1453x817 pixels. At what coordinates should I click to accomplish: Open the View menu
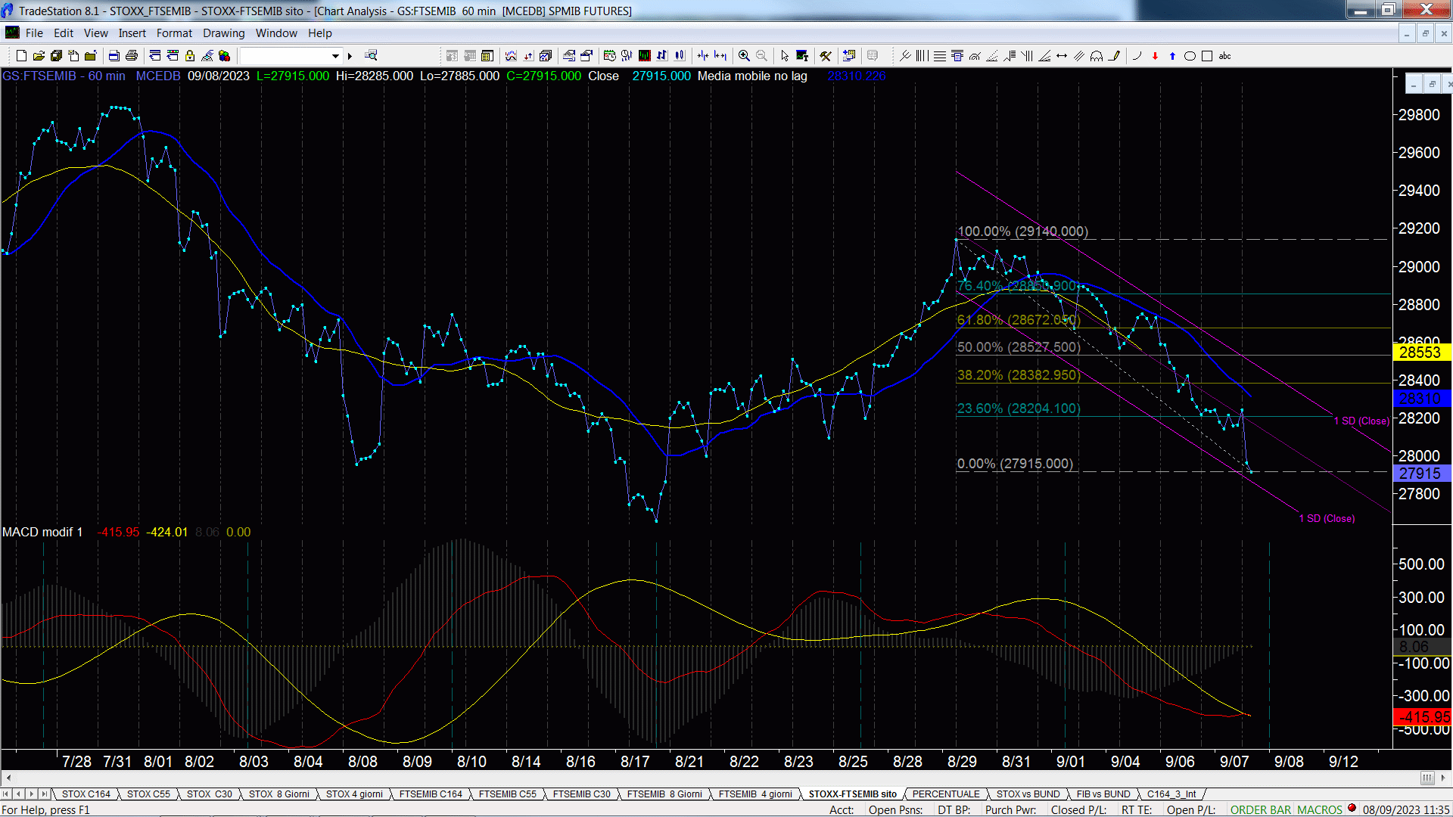(x=95, y=33)
